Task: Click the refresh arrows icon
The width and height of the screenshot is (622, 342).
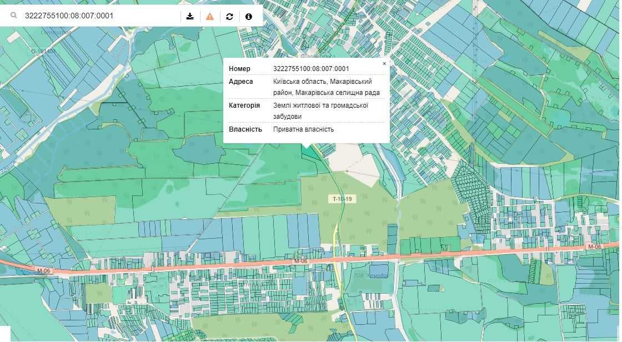Action: [x=229, y=16]
